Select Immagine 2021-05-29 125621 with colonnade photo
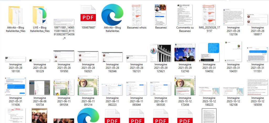 [161, 52]
